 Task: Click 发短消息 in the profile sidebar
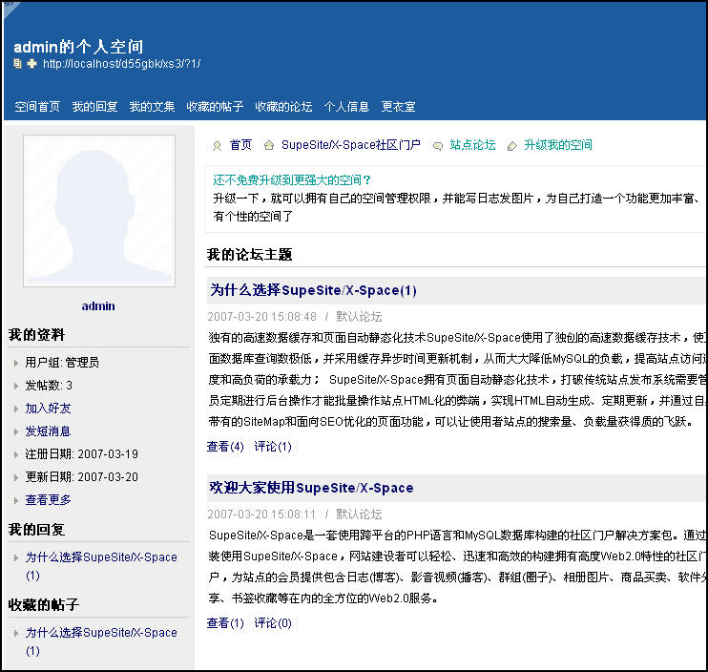click(x=48, y=431)
